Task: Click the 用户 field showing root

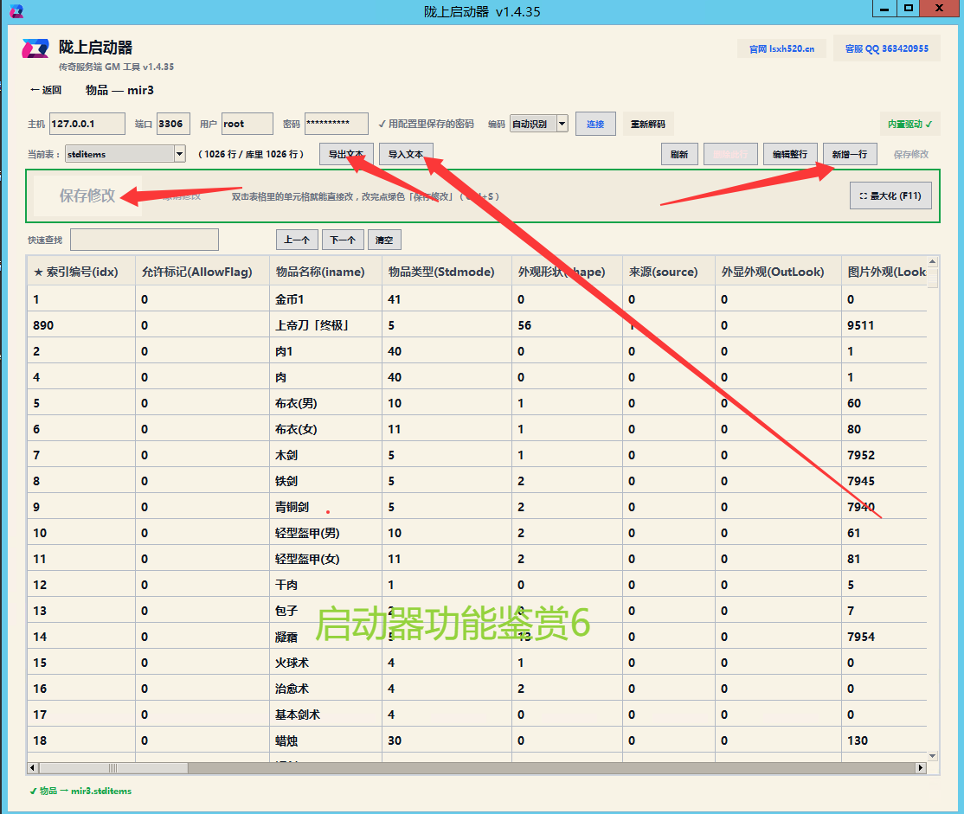Action: (247, 124)
